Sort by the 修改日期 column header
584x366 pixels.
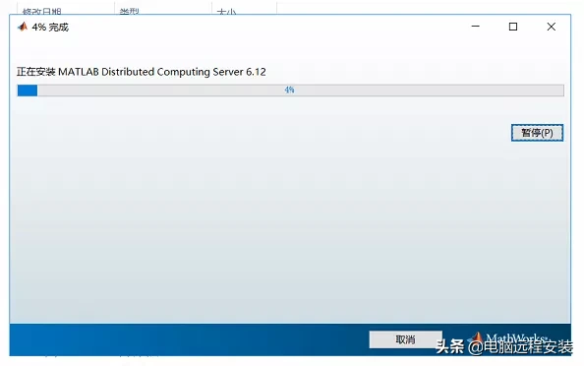coord(41,11)
